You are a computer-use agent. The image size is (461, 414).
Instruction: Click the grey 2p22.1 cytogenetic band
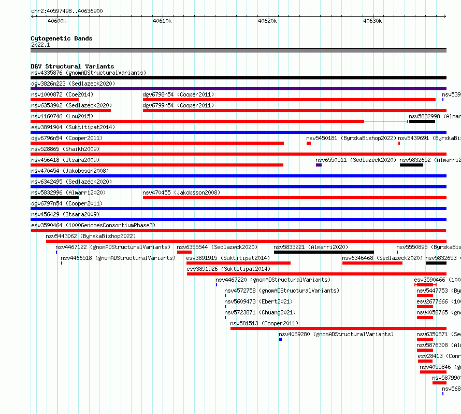pos(238,50)
